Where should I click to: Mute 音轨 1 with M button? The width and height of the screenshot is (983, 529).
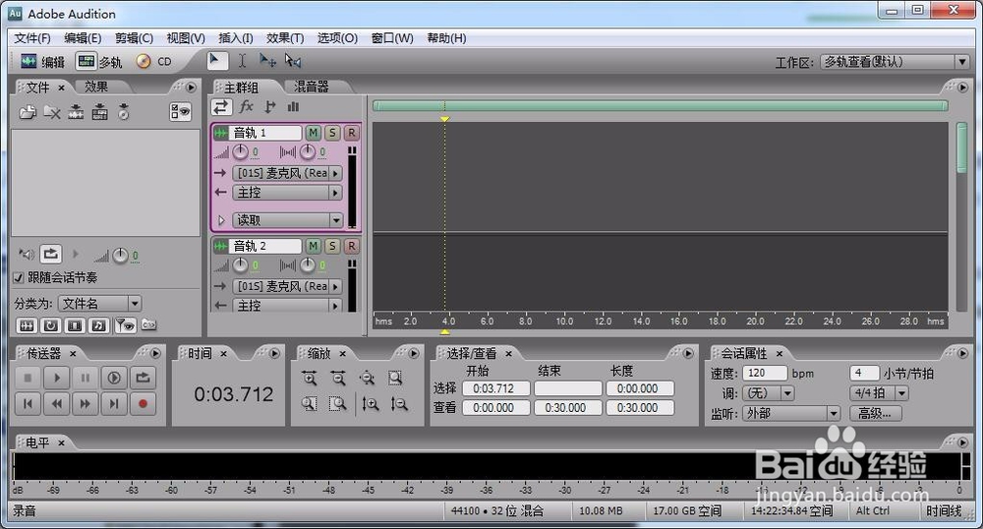click(313, 133)
